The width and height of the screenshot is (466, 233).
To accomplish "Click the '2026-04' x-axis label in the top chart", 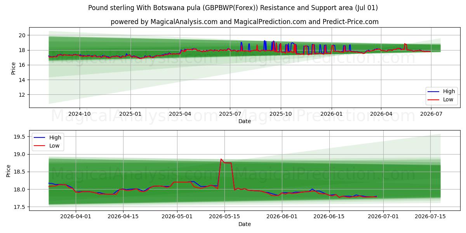I will 381,113.
